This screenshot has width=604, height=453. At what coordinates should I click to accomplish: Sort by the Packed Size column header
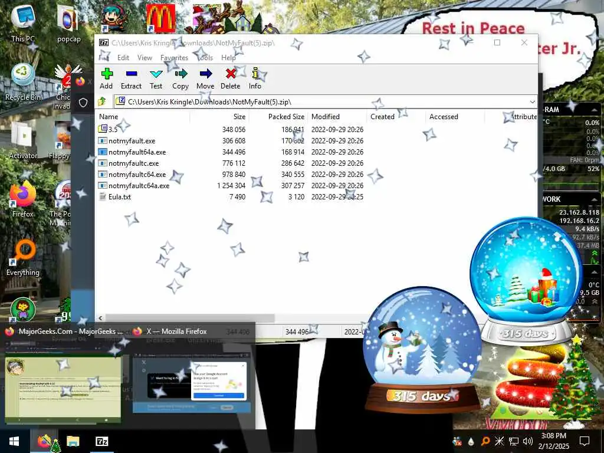(278, 117)
